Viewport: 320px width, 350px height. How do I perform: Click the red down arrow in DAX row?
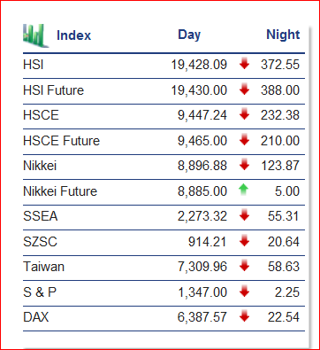pos(244,316)
